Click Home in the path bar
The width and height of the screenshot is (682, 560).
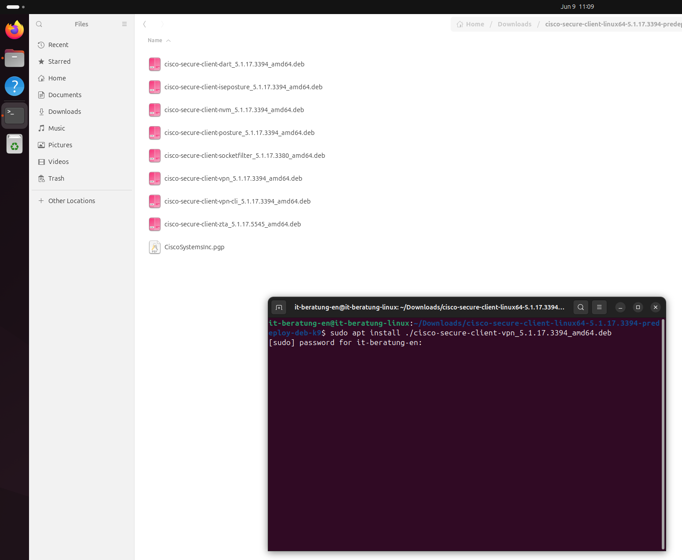tap(470, 24)
